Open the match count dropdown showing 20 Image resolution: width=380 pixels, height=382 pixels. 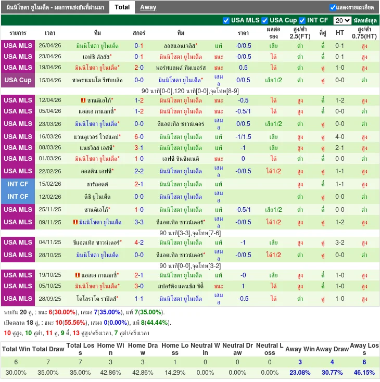point(342,20)
